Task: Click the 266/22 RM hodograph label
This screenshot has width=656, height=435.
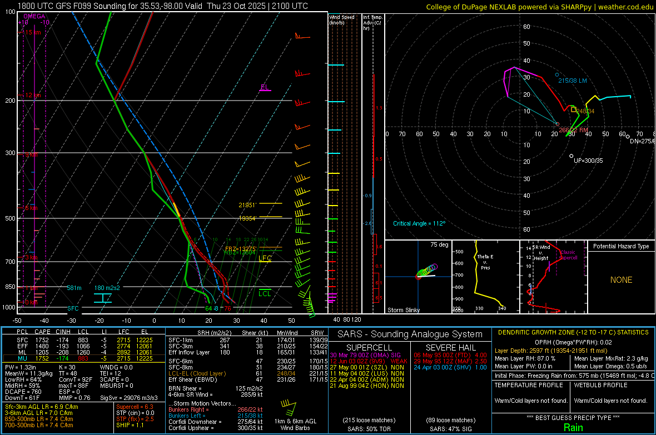Action: tap(574, 130)
